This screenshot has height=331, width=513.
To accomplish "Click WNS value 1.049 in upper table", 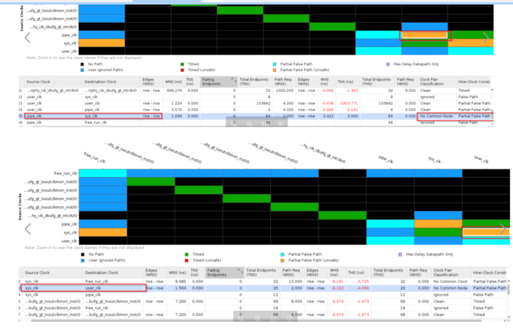I will point(176,116).
